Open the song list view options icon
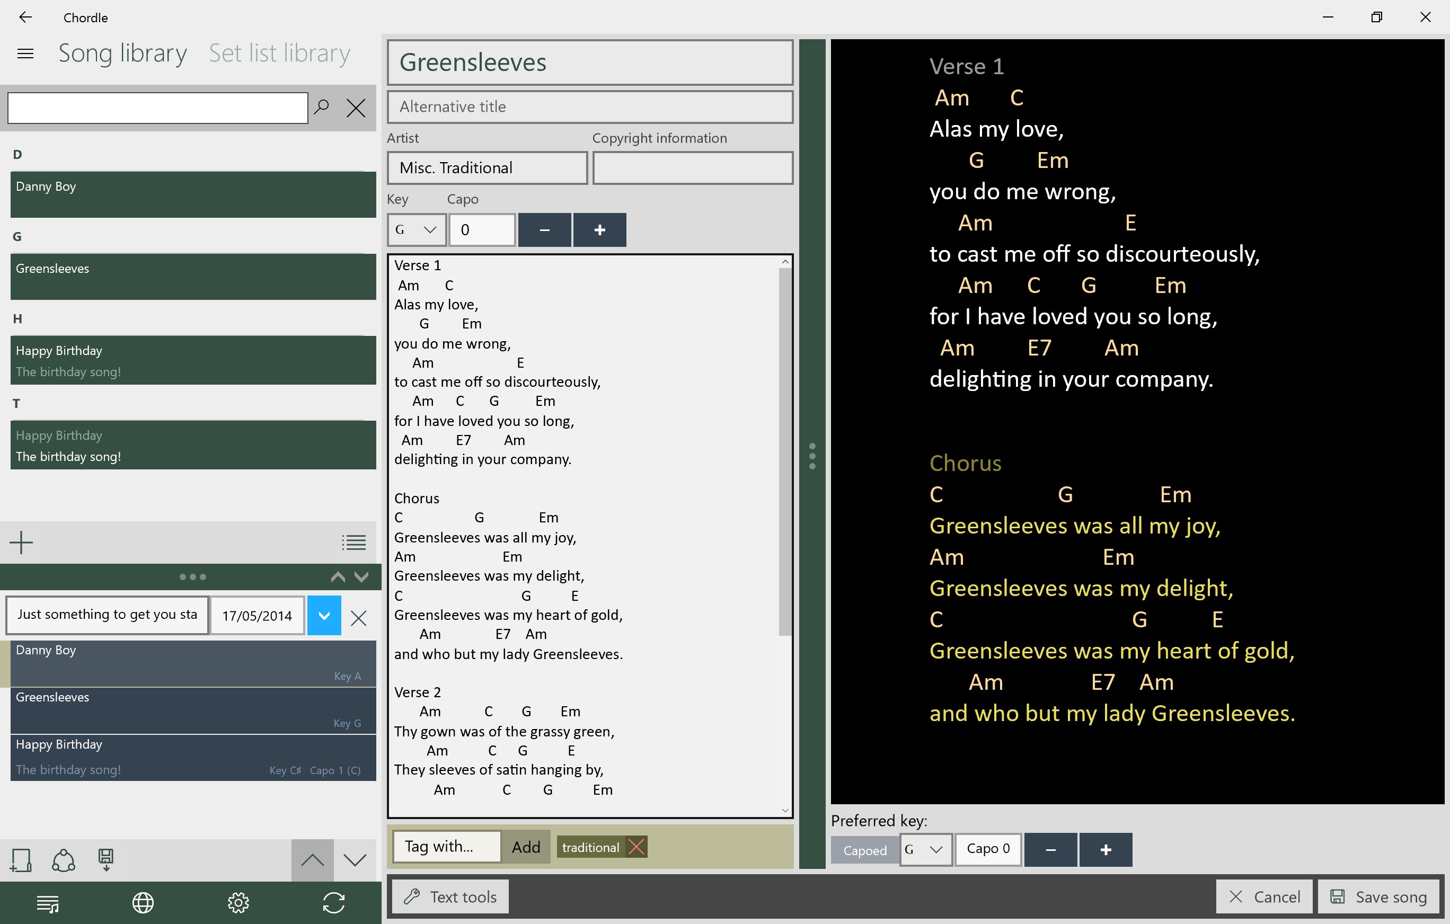Screen dimensions: 1450x924 [x=353, y=543]
